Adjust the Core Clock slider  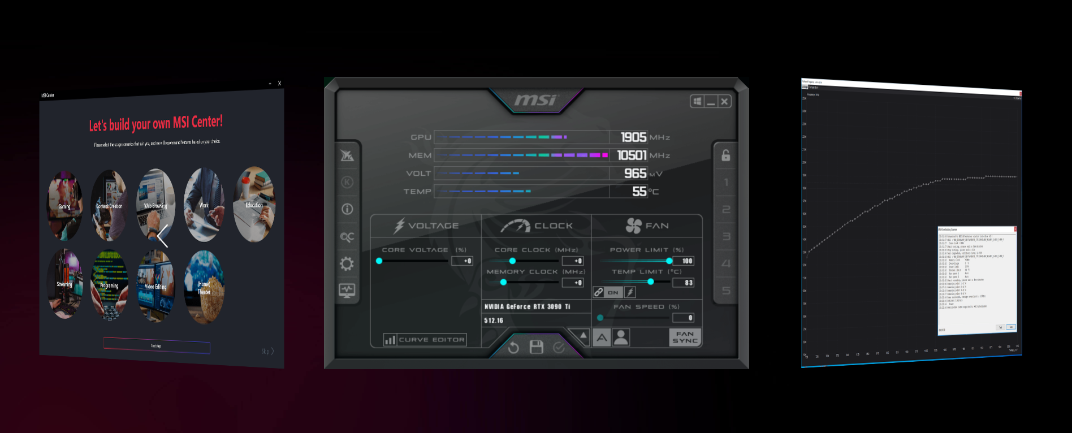[x=525, y=261]
